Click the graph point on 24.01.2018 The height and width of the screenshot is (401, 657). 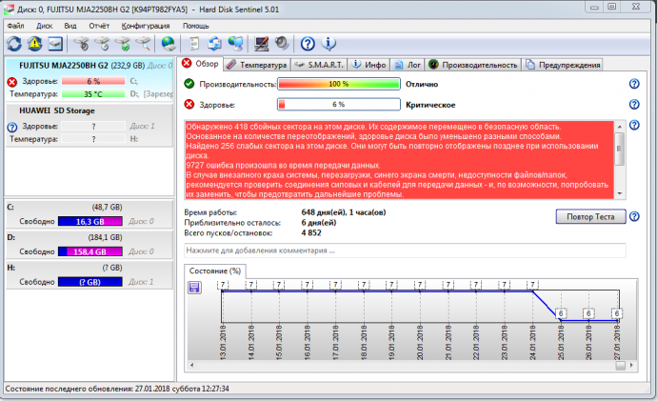coord(532,291)
